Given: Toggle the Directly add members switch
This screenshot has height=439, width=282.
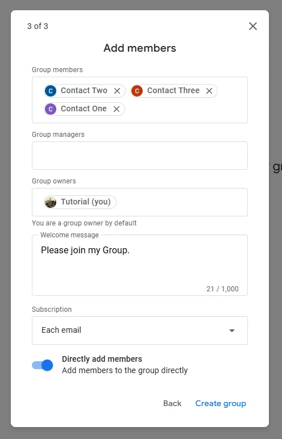Looking at the screenshot, I should [x=43, y=365].
